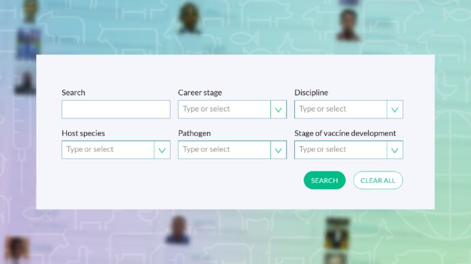
Task: Click the CLEAR ALL button
Action: (x=378, y=180)
